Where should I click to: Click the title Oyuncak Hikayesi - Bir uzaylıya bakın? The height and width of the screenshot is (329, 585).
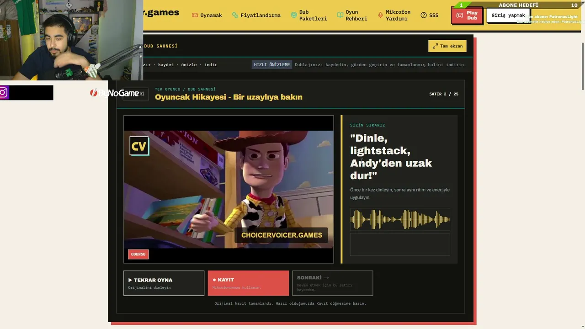pos(229,97)
